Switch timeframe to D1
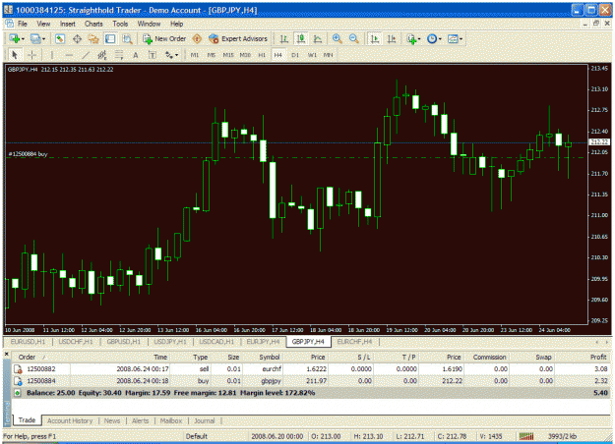 click(295, 55)
